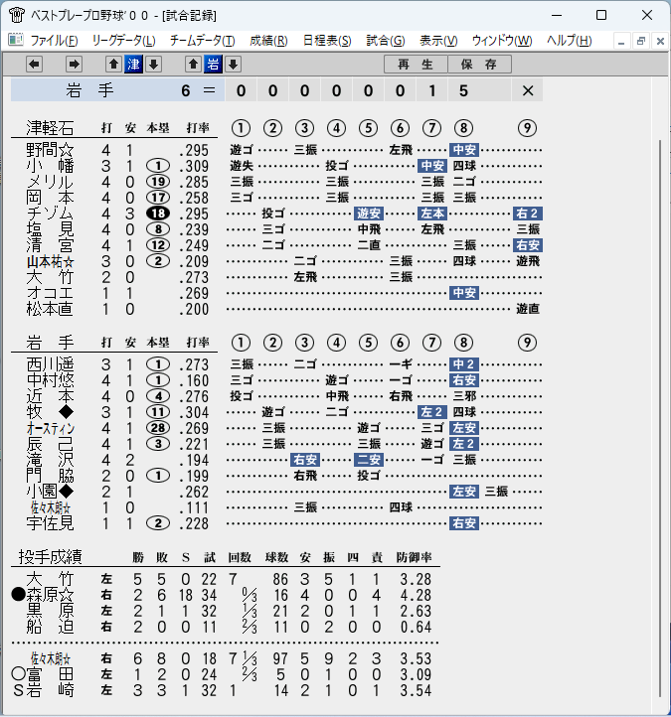Click the 再生 replay button
This screenshot has width=671, height=717.
[x=416, y=65]
